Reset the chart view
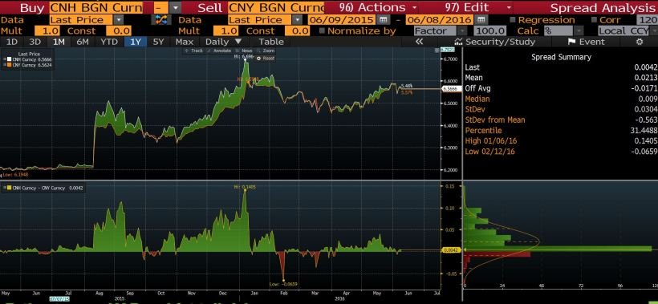 coord(266,59)
